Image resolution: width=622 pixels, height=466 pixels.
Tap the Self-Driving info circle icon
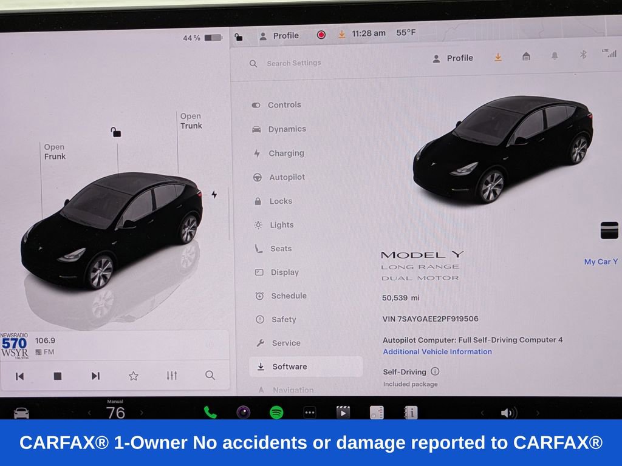pos(435,371)
